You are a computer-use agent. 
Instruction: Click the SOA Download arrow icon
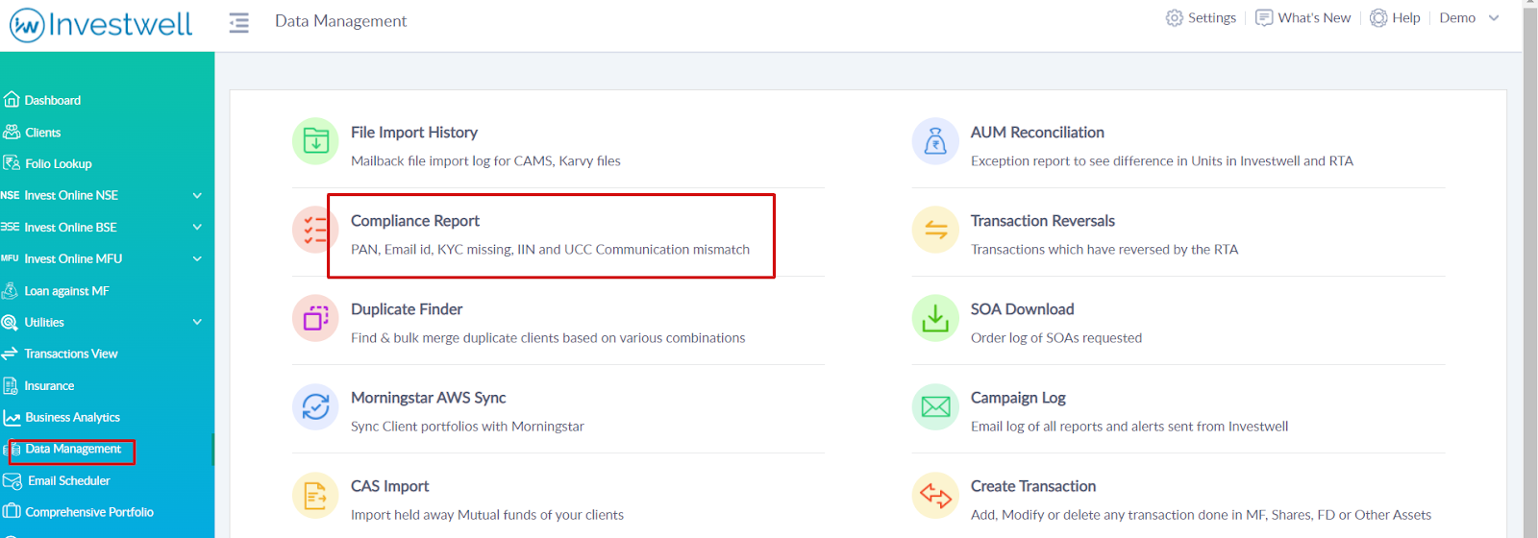[x=935, y=318]
